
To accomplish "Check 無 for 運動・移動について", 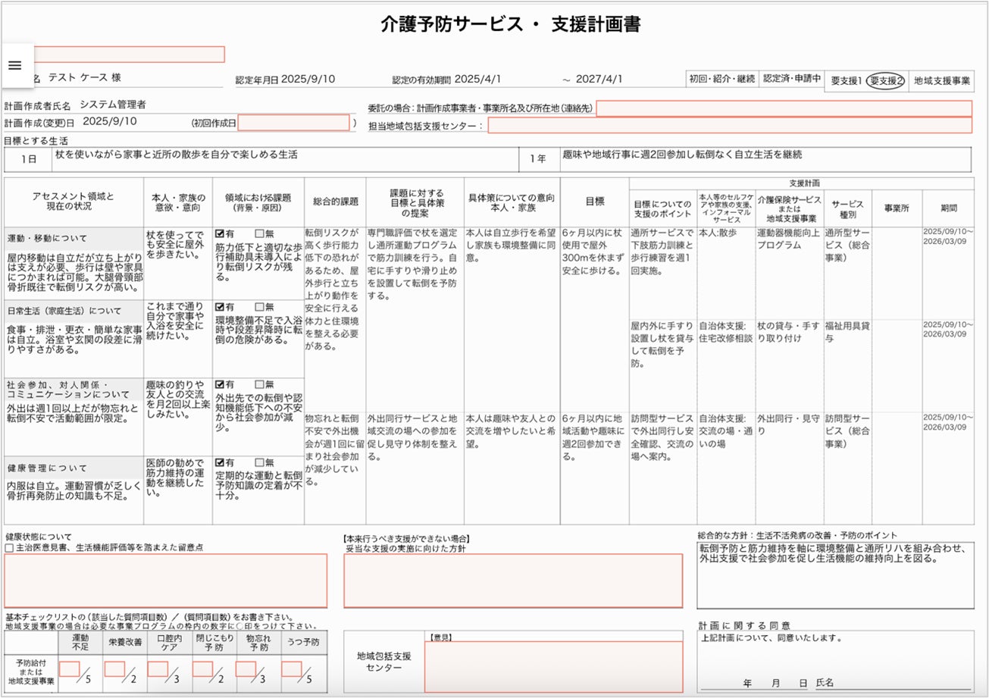I will point(260,234).
